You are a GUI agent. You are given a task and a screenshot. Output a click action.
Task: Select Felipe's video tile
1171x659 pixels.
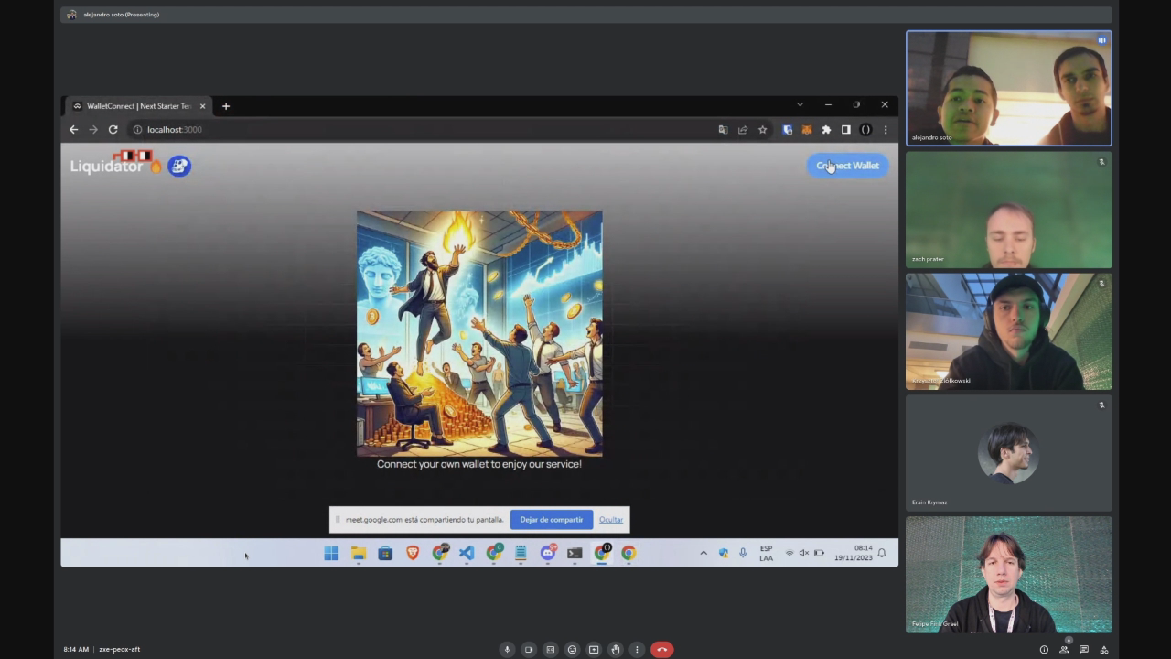coord(1009,575)
